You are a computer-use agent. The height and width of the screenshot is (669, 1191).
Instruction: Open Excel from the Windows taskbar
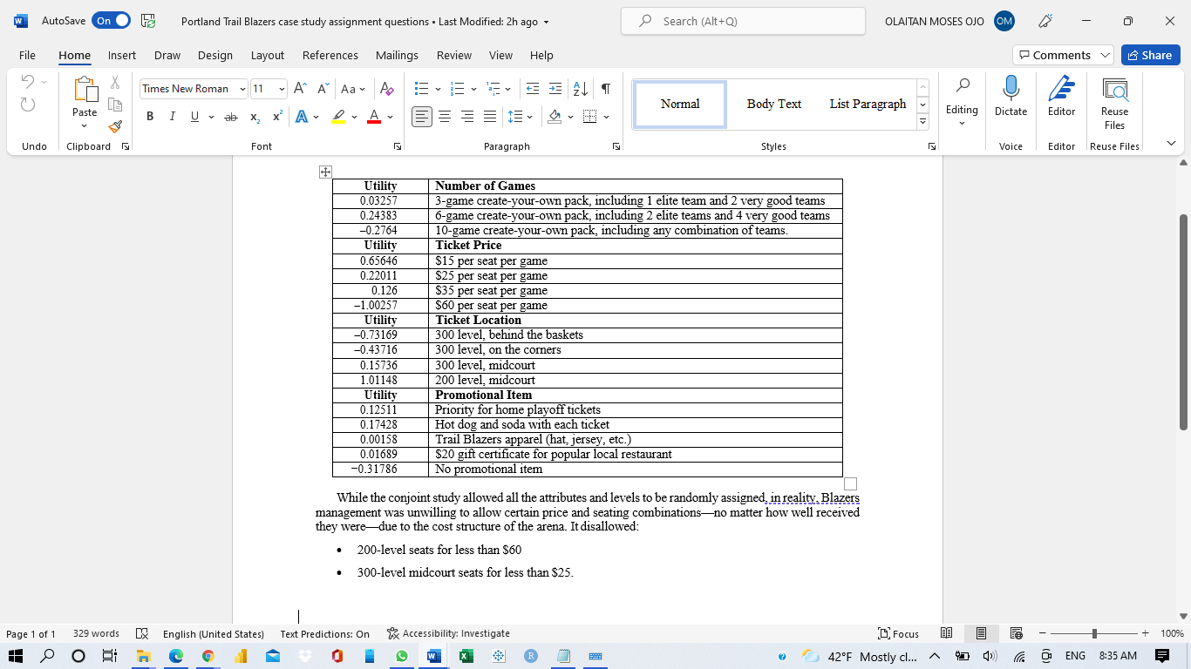(x=466, y=656)
